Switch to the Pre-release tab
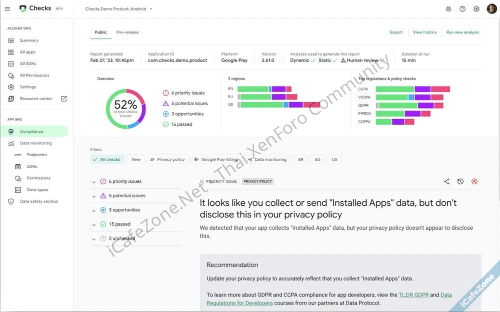Image resolution: width=500 pixels, height=312 pixels. (127, 32)
